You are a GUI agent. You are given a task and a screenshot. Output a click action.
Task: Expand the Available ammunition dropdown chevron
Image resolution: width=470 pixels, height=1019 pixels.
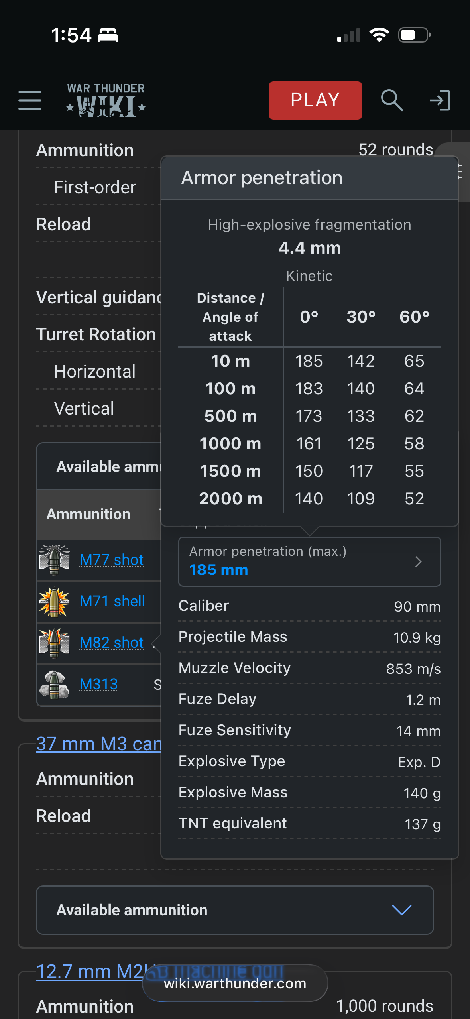pos(401,910)
